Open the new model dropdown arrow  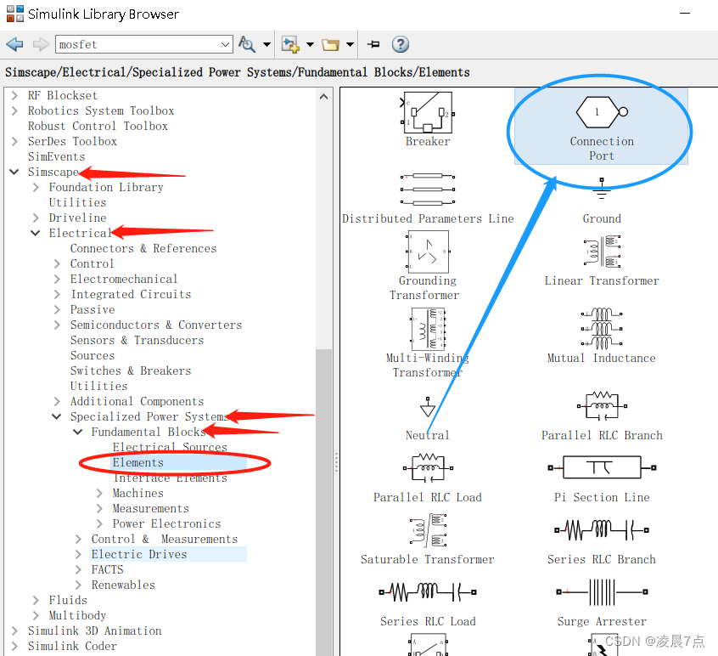[310, 44]
